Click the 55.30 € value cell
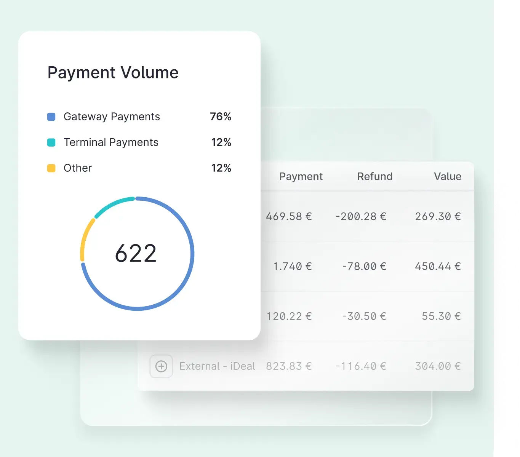The image size is (520, 457). 441,316
